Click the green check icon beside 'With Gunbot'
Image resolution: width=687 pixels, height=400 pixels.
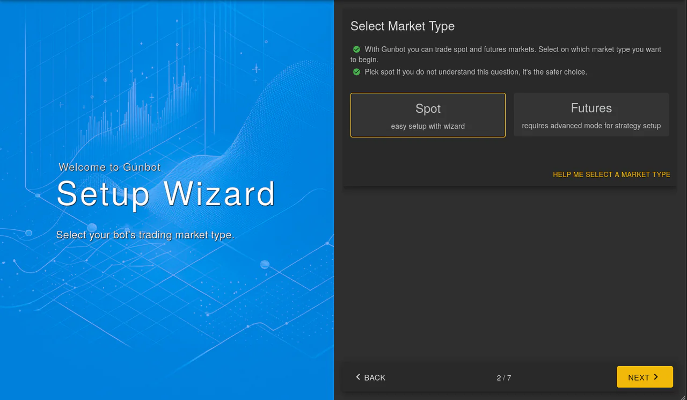pyautogui.click(x=356, y=49)
